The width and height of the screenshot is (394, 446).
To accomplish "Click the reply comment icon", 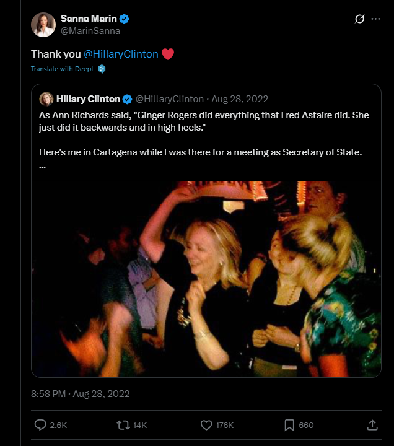I will (40, 425).
